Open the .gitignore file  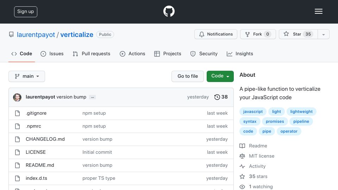tap(36, 113)
